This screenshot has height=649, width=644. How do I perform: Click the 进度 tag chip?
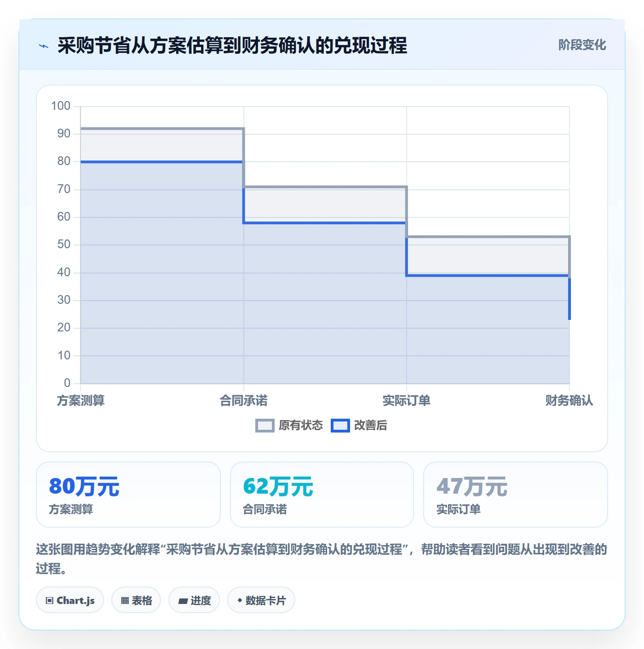pos(194,600)
